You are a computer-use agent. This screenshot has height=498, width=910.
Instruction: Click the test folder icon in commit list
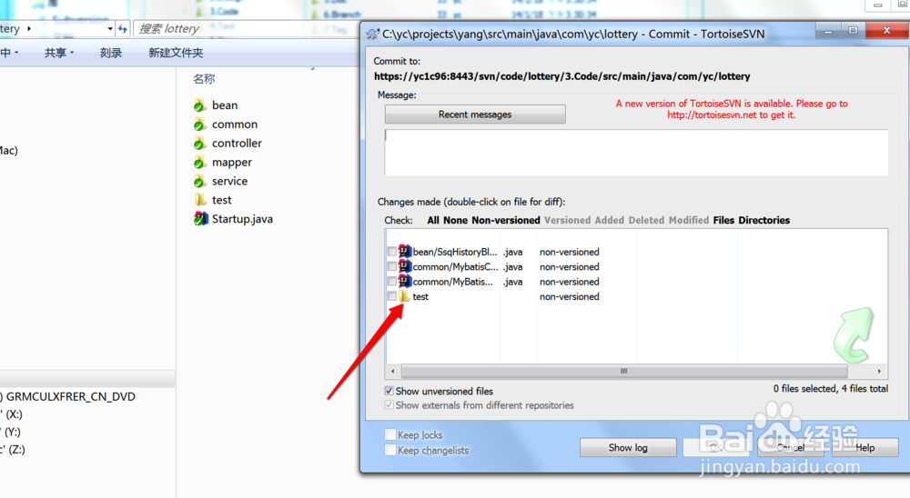click(x=405, y=296)
